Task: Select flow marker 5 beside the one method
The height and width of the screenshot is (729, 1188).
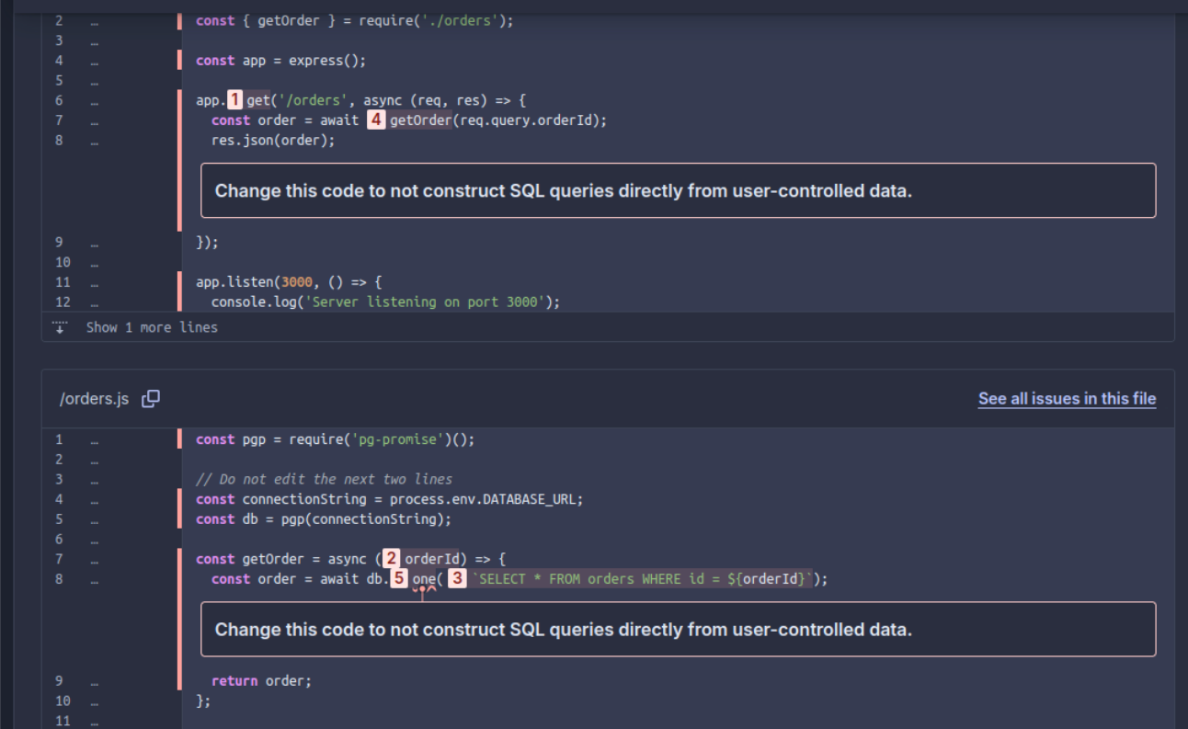Action: tap(399, 578)
